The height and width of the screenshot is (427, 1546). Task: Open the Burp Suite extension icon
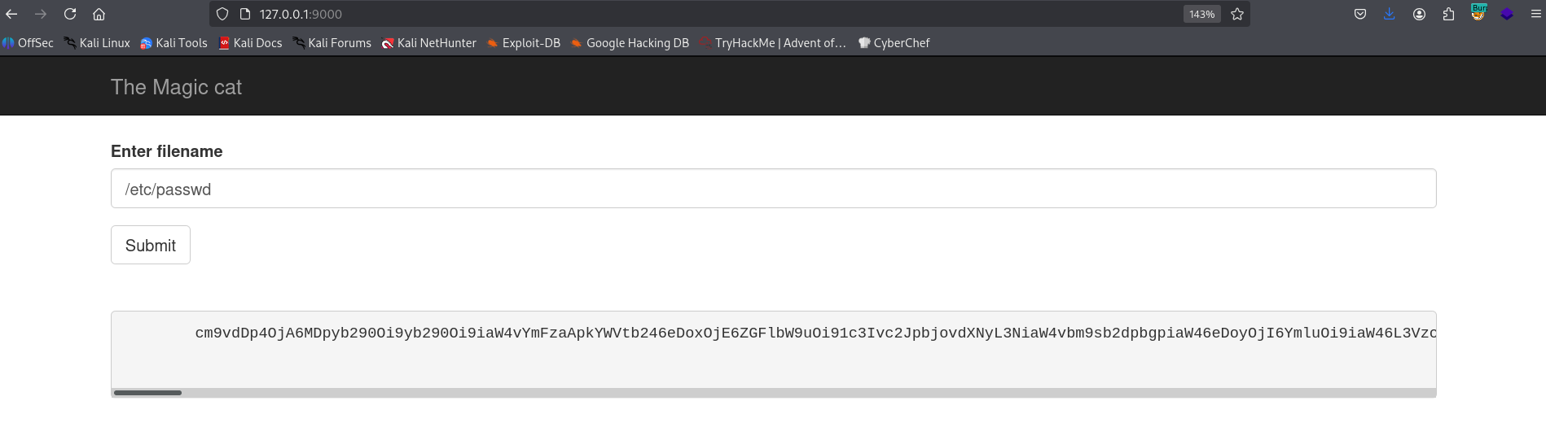click(1478, 13)
